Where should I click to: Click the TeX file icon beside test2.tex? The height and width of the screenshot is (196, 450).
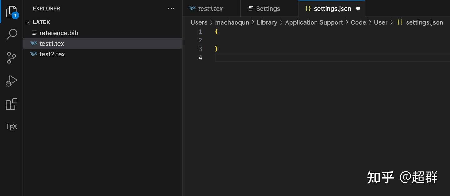[33, 54]
